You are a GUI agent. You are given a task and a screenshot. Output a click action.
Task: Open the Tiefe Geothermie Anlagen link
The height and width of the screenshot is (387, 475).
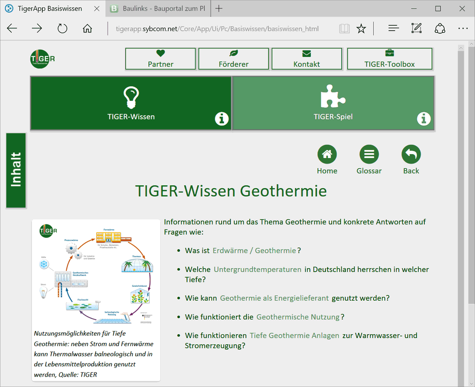pyautogui.click(x=294, y=336)
